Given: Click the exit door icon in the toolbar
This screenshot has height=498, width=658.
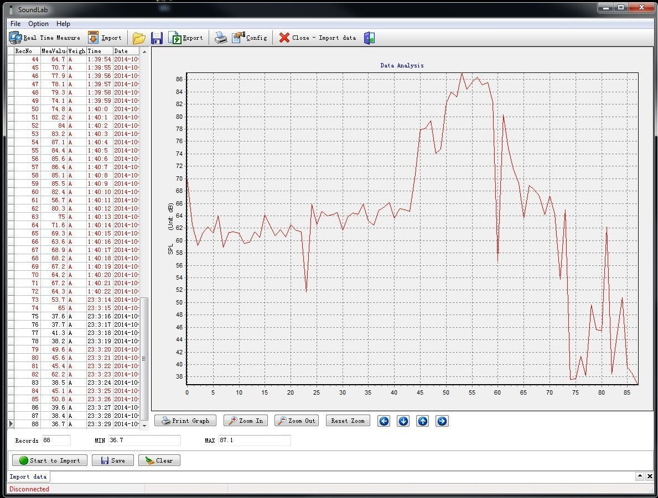Looking at the screenshot, I should click(369, 38).
